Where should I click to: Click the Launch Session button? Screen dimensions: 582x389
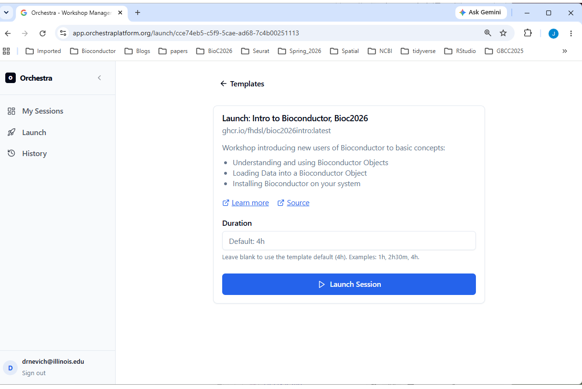click(349, 284)
